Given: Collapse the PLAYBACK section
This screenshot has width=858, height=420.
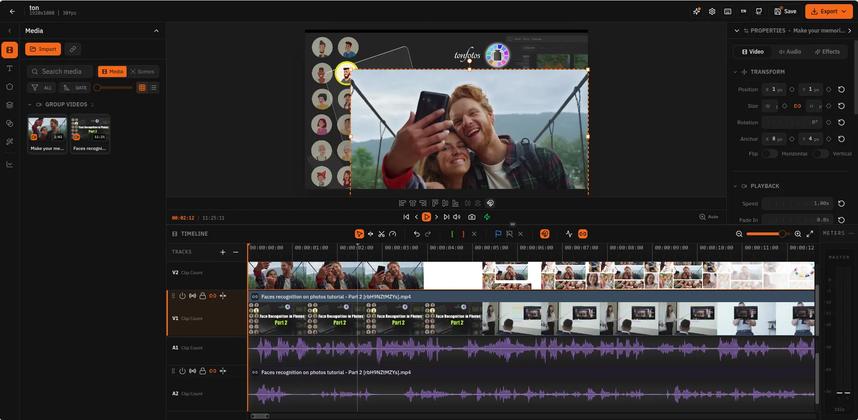Looking at the screenshot, I should click(735, 186).
